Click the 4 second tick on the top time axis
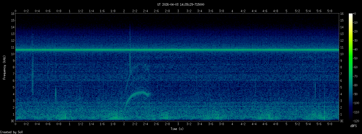 (232, 11)
